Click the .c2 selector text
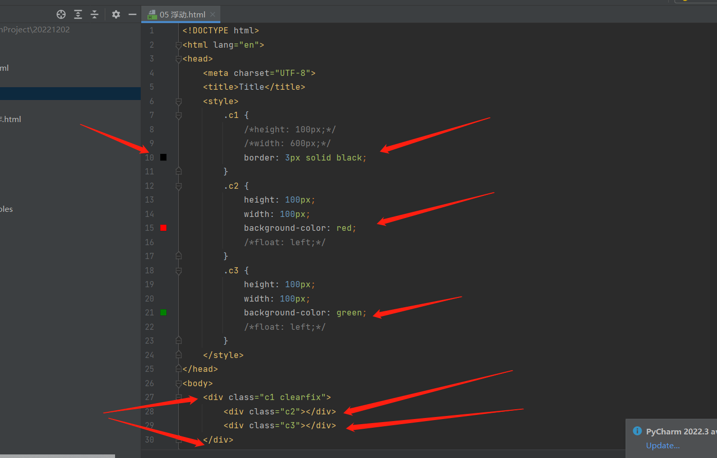This screenshot has height=458, width=717. point(231,186)
